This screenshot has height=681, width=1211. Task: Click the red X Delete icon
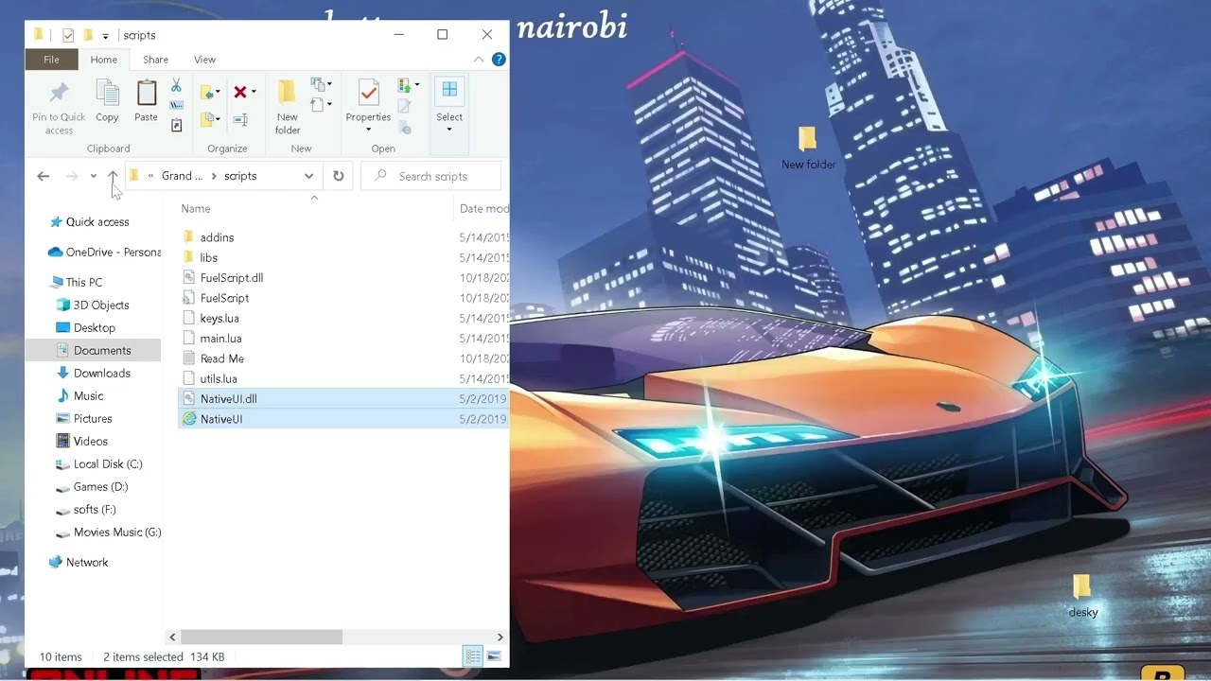240,92
